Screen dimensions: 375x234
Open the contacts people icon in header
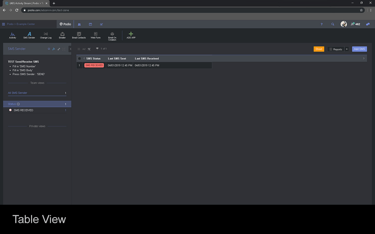[79, 24]
